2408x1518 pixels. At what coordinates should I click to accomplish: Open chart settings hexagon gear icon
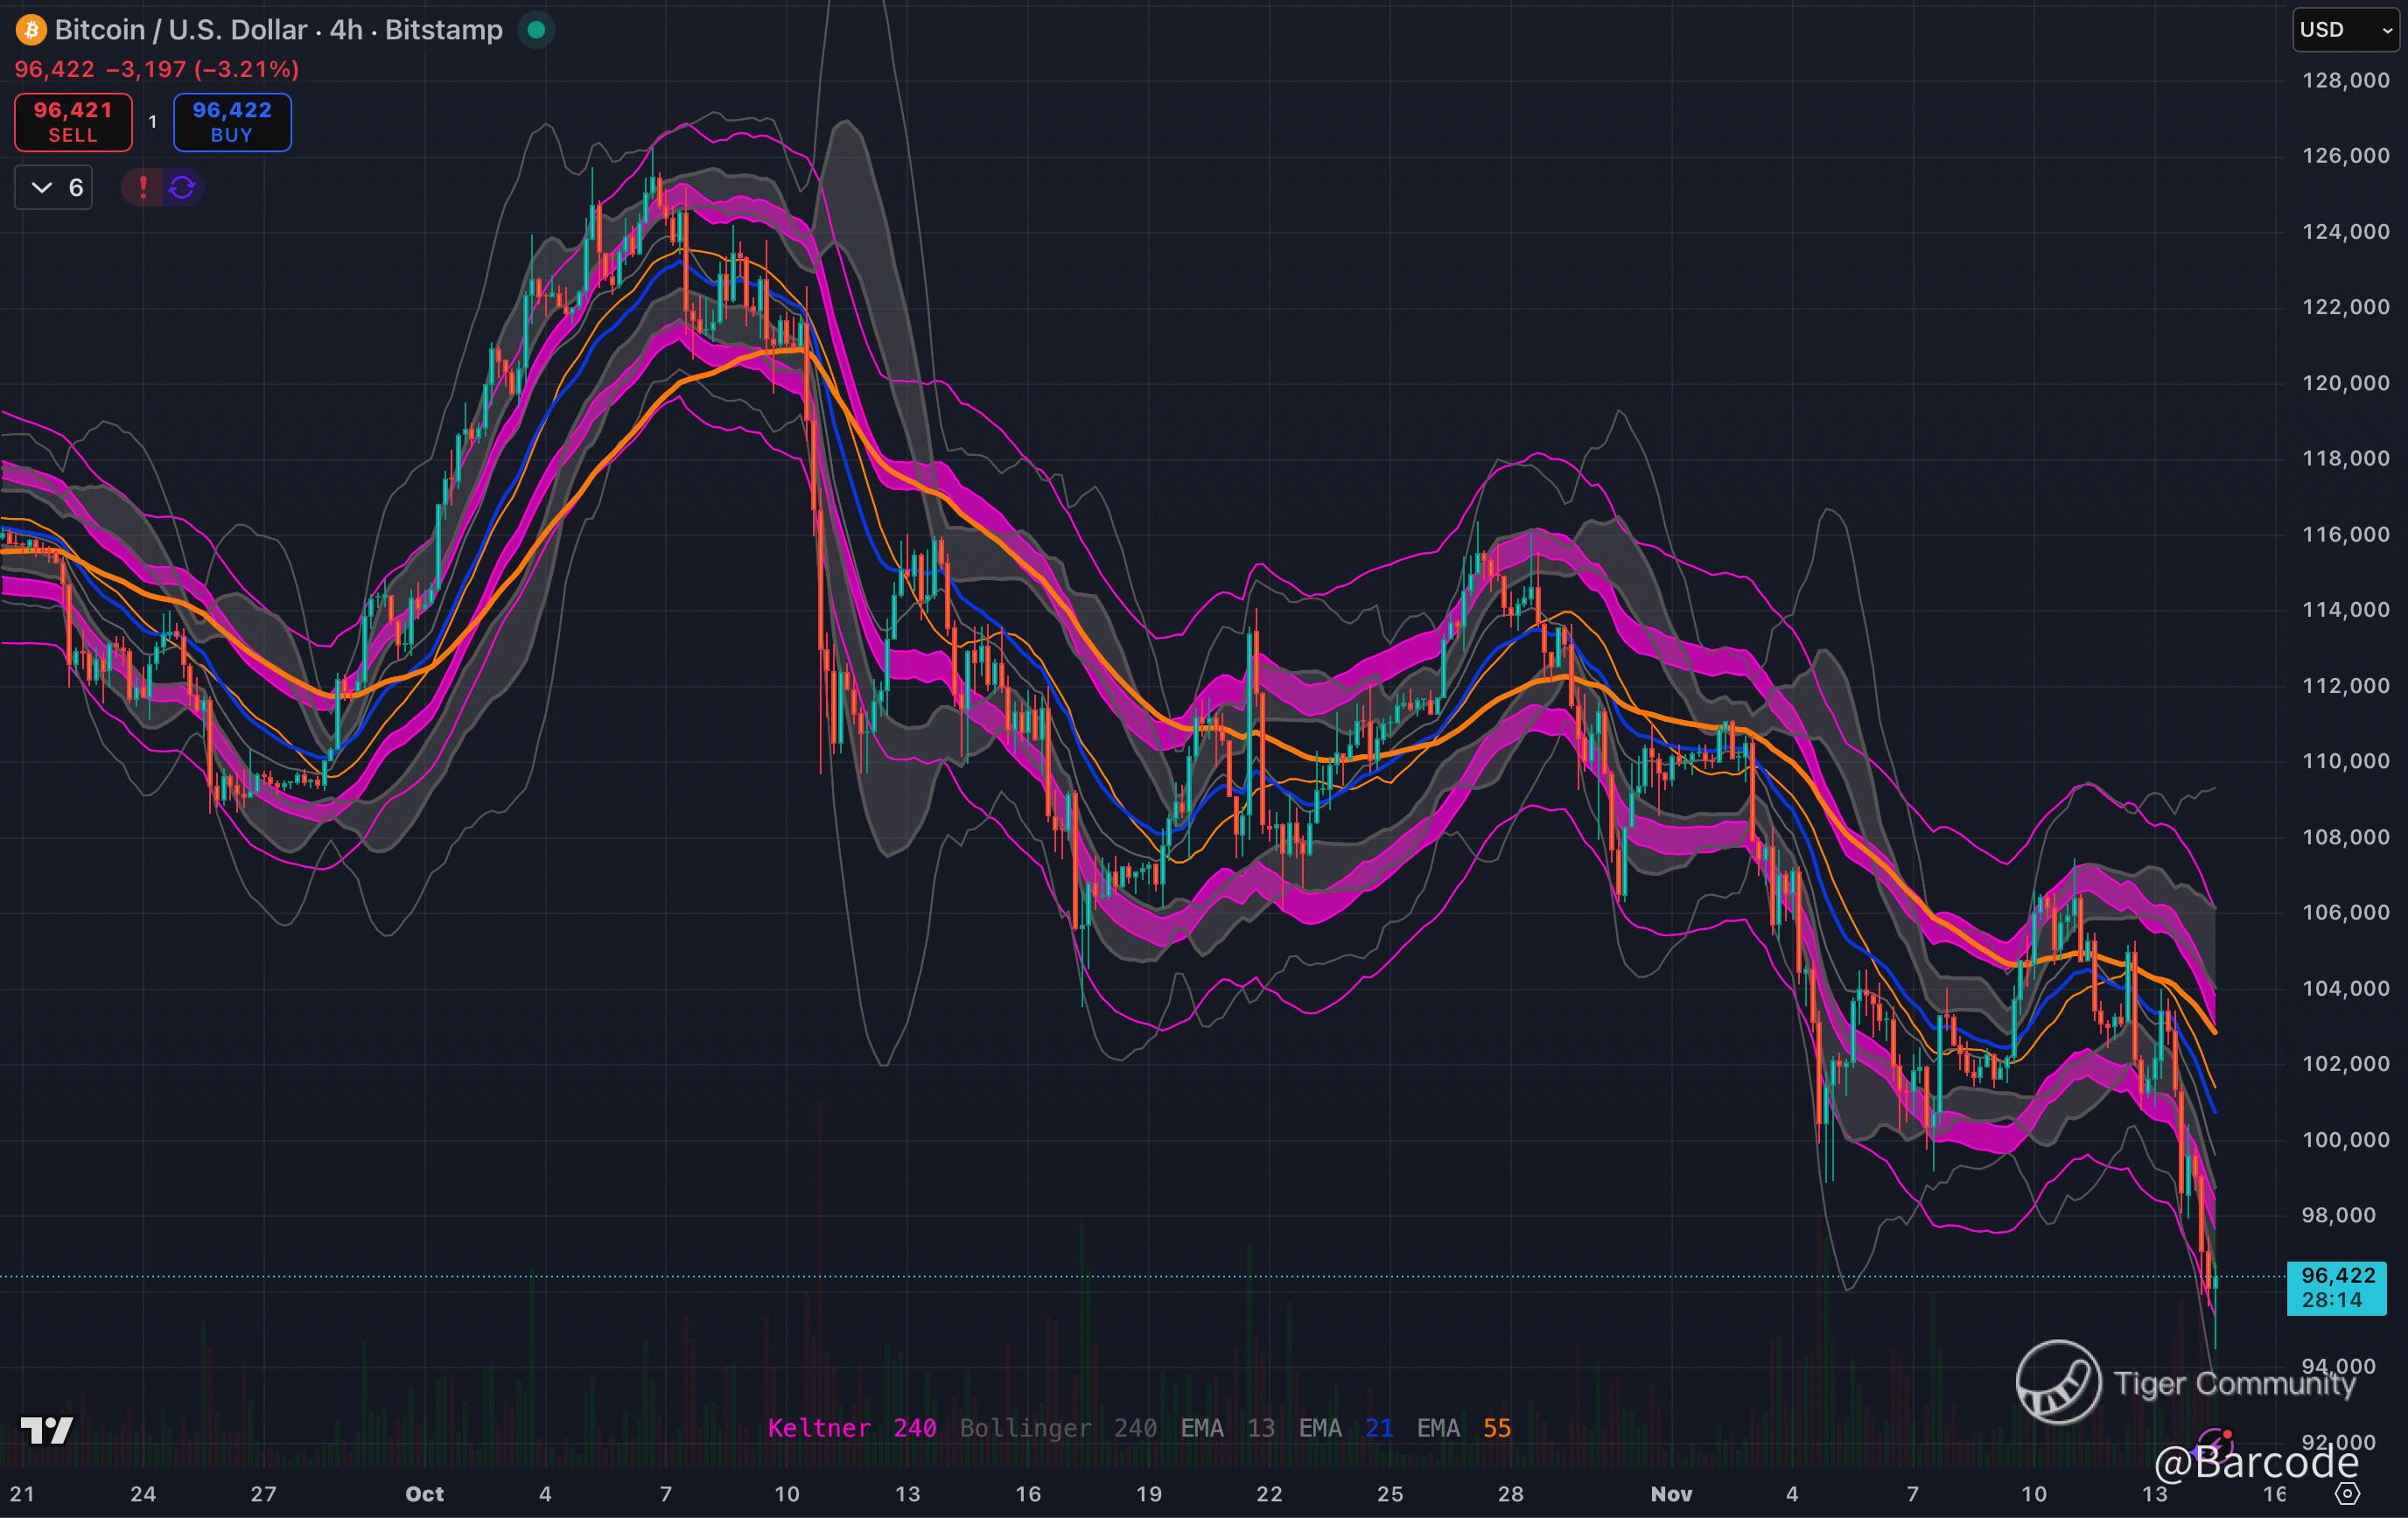pos(2347,1494)
